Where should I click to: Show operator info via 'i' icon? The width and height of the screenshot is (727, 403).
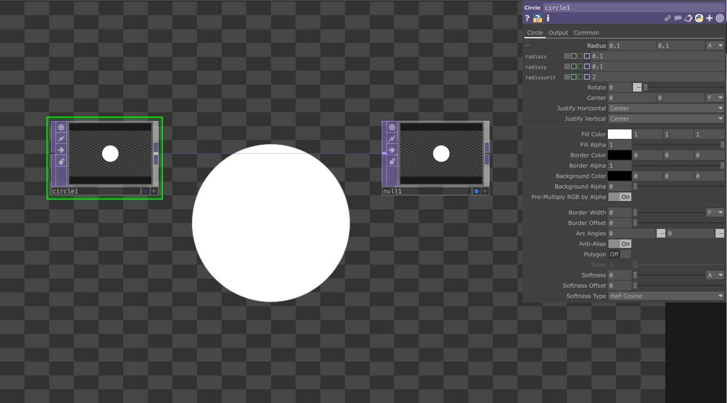(548, 18)
